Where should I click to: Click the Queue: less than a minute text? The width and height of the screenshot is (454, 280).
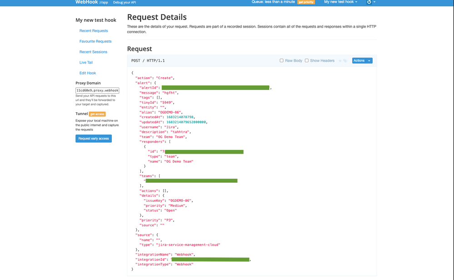click(x=273, y=2)
